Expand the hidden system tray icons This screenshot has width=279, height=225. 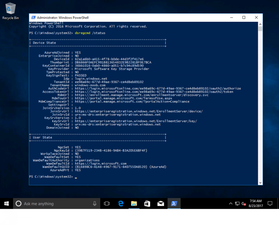(230, 204)
